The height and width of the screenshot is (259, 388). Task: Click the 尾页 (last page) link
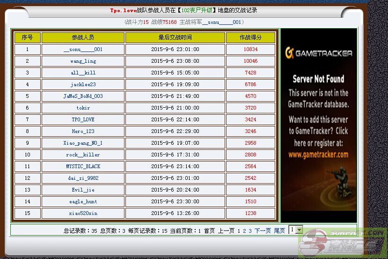pos(279,231)
